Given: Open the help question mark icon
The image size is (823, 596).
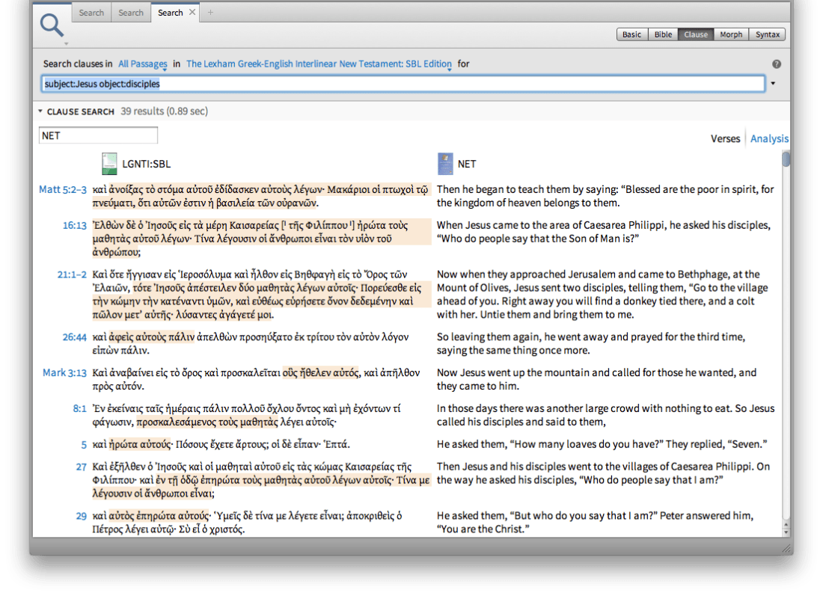Looking at the screenshot, I should coord(777,64).
